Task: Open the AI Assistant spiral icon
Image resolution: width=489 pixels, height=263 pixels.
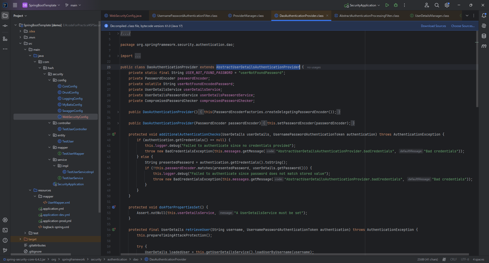Action: (x=484, y=26)
